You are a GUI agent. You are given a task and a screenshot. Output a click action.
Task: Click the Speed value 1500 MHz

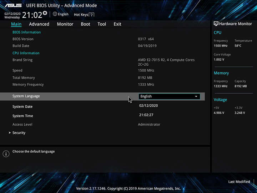(x=146, y=70)
